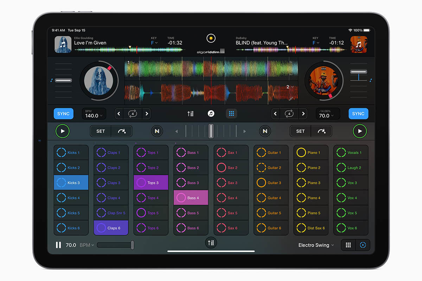
Task: Click the left deck SYNC button
Action: coord(63,113)
